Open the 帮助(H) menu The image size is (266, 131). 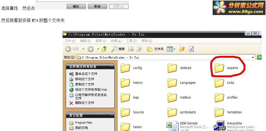(147, 41)
